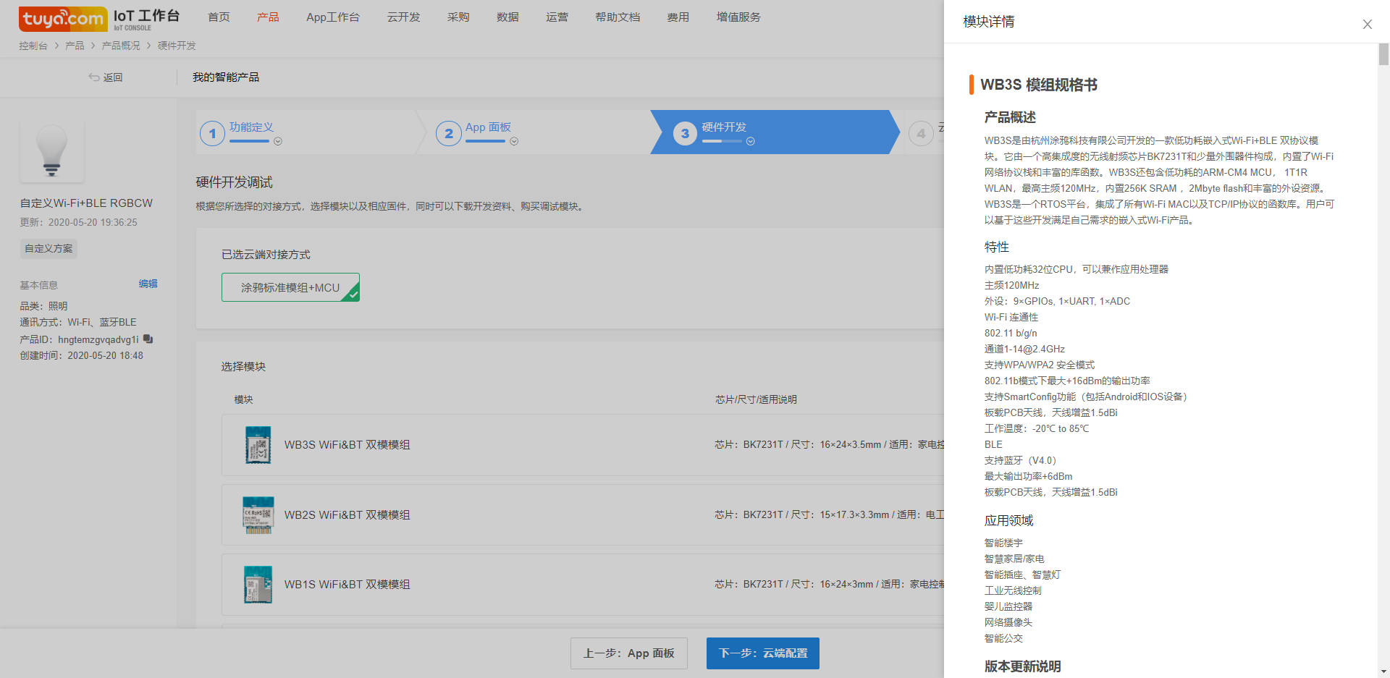1390x678 pixels.
Task: Click 芯片/尺寸/适用说明 column header
Action: (756, 399)
